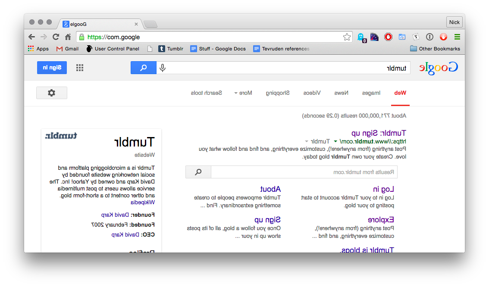The height and width of the screenshot is (287, 489).
Task: Open the mirrored 'Explore' sitelink
Action: tap(381, 220)
